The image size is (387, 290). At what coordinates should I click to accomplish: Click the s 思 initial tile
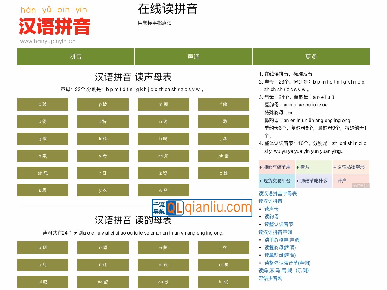pos(43,190)
